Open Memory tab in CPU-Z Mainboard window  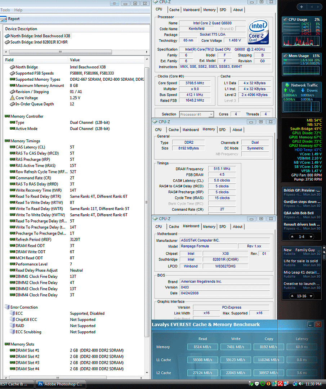209,227
